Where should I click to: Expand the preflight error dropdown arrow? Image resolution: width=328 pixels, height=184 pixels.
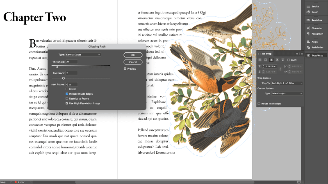coord(31,182)
